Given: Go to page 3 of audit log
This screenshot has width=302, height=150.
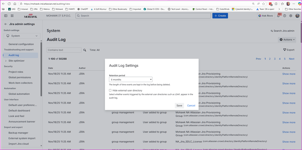Looking at the screenshot, I should (x=275, y=59).
